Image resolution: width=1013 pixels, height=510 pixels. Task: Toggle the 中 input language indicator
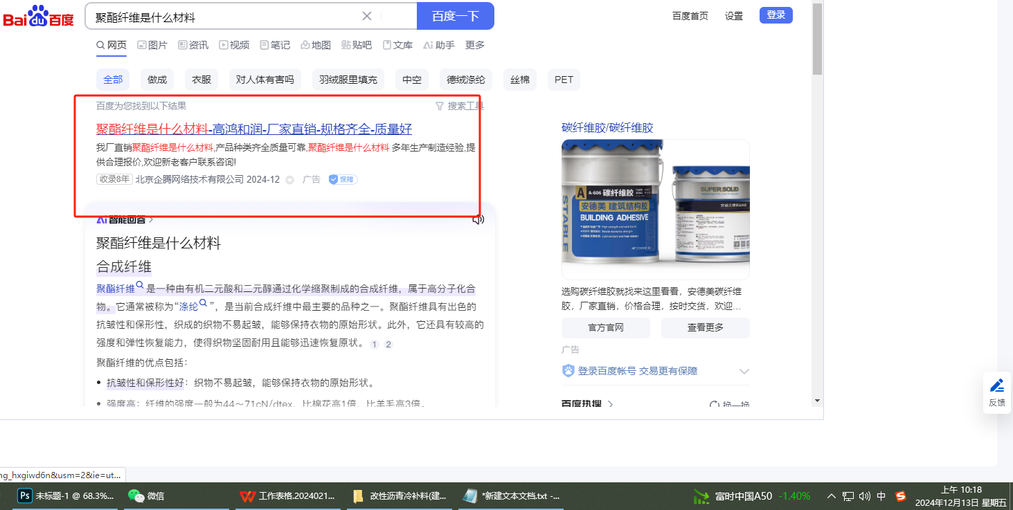pyautogui.click(x=881, y=496)
